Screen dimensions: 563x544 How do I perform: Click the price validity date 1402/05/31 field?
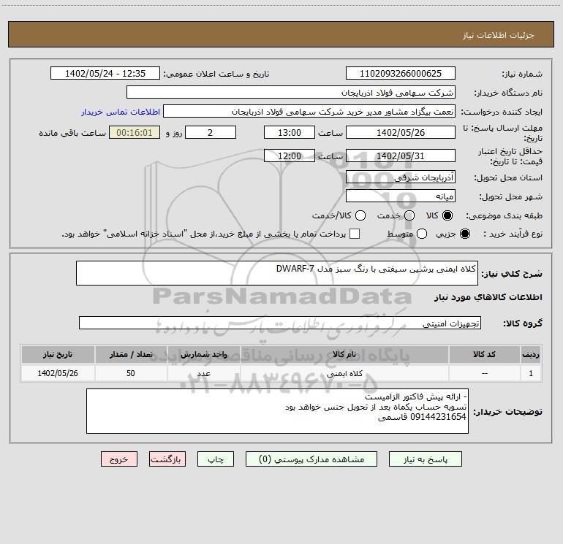(x=401, y=156)
